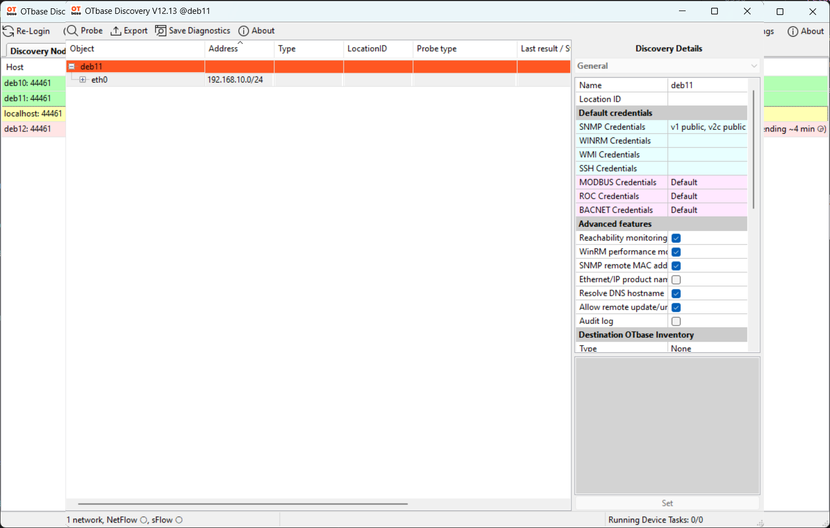Click the 192.168.10.0/24 address cell
Viewport: 830px width, 528px height.
239,80
